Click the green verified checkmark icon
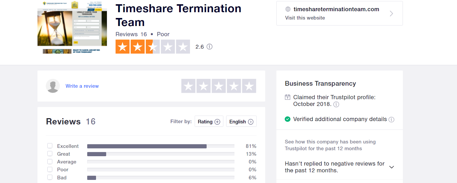Viewport: 457px width, 183px height. [x=288, y=119]
